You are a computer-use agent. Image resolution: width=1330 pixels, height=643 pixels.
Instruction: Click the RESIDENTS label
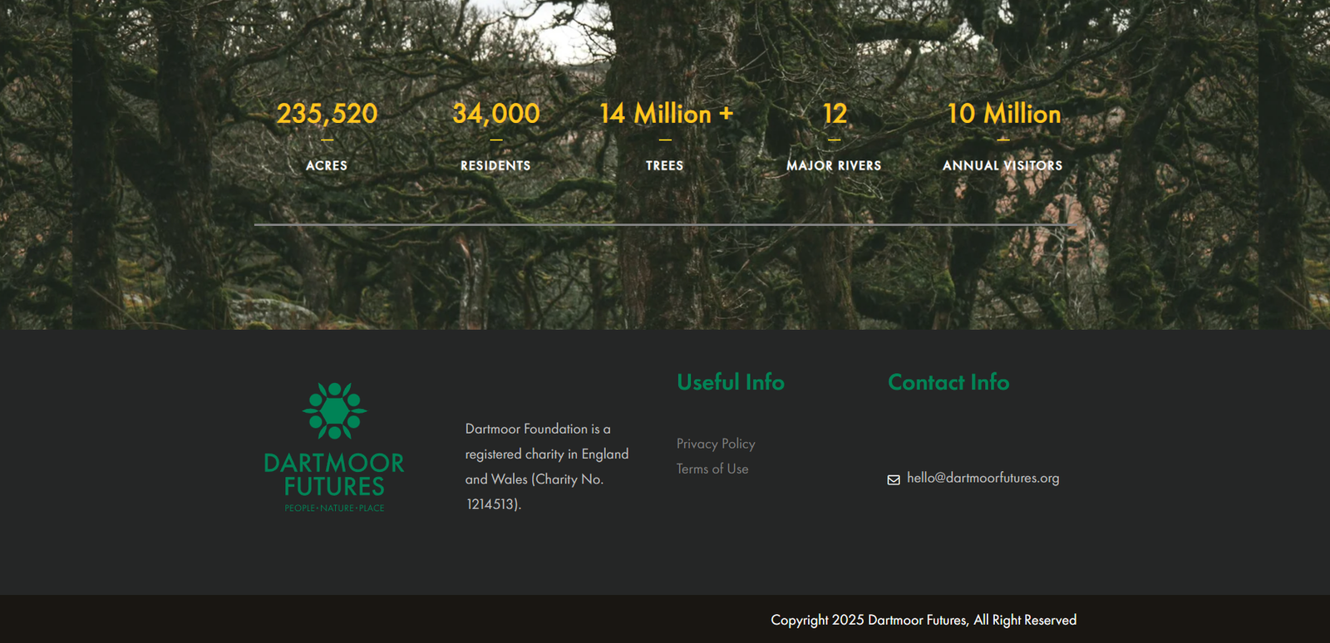[x=495, y=165]
